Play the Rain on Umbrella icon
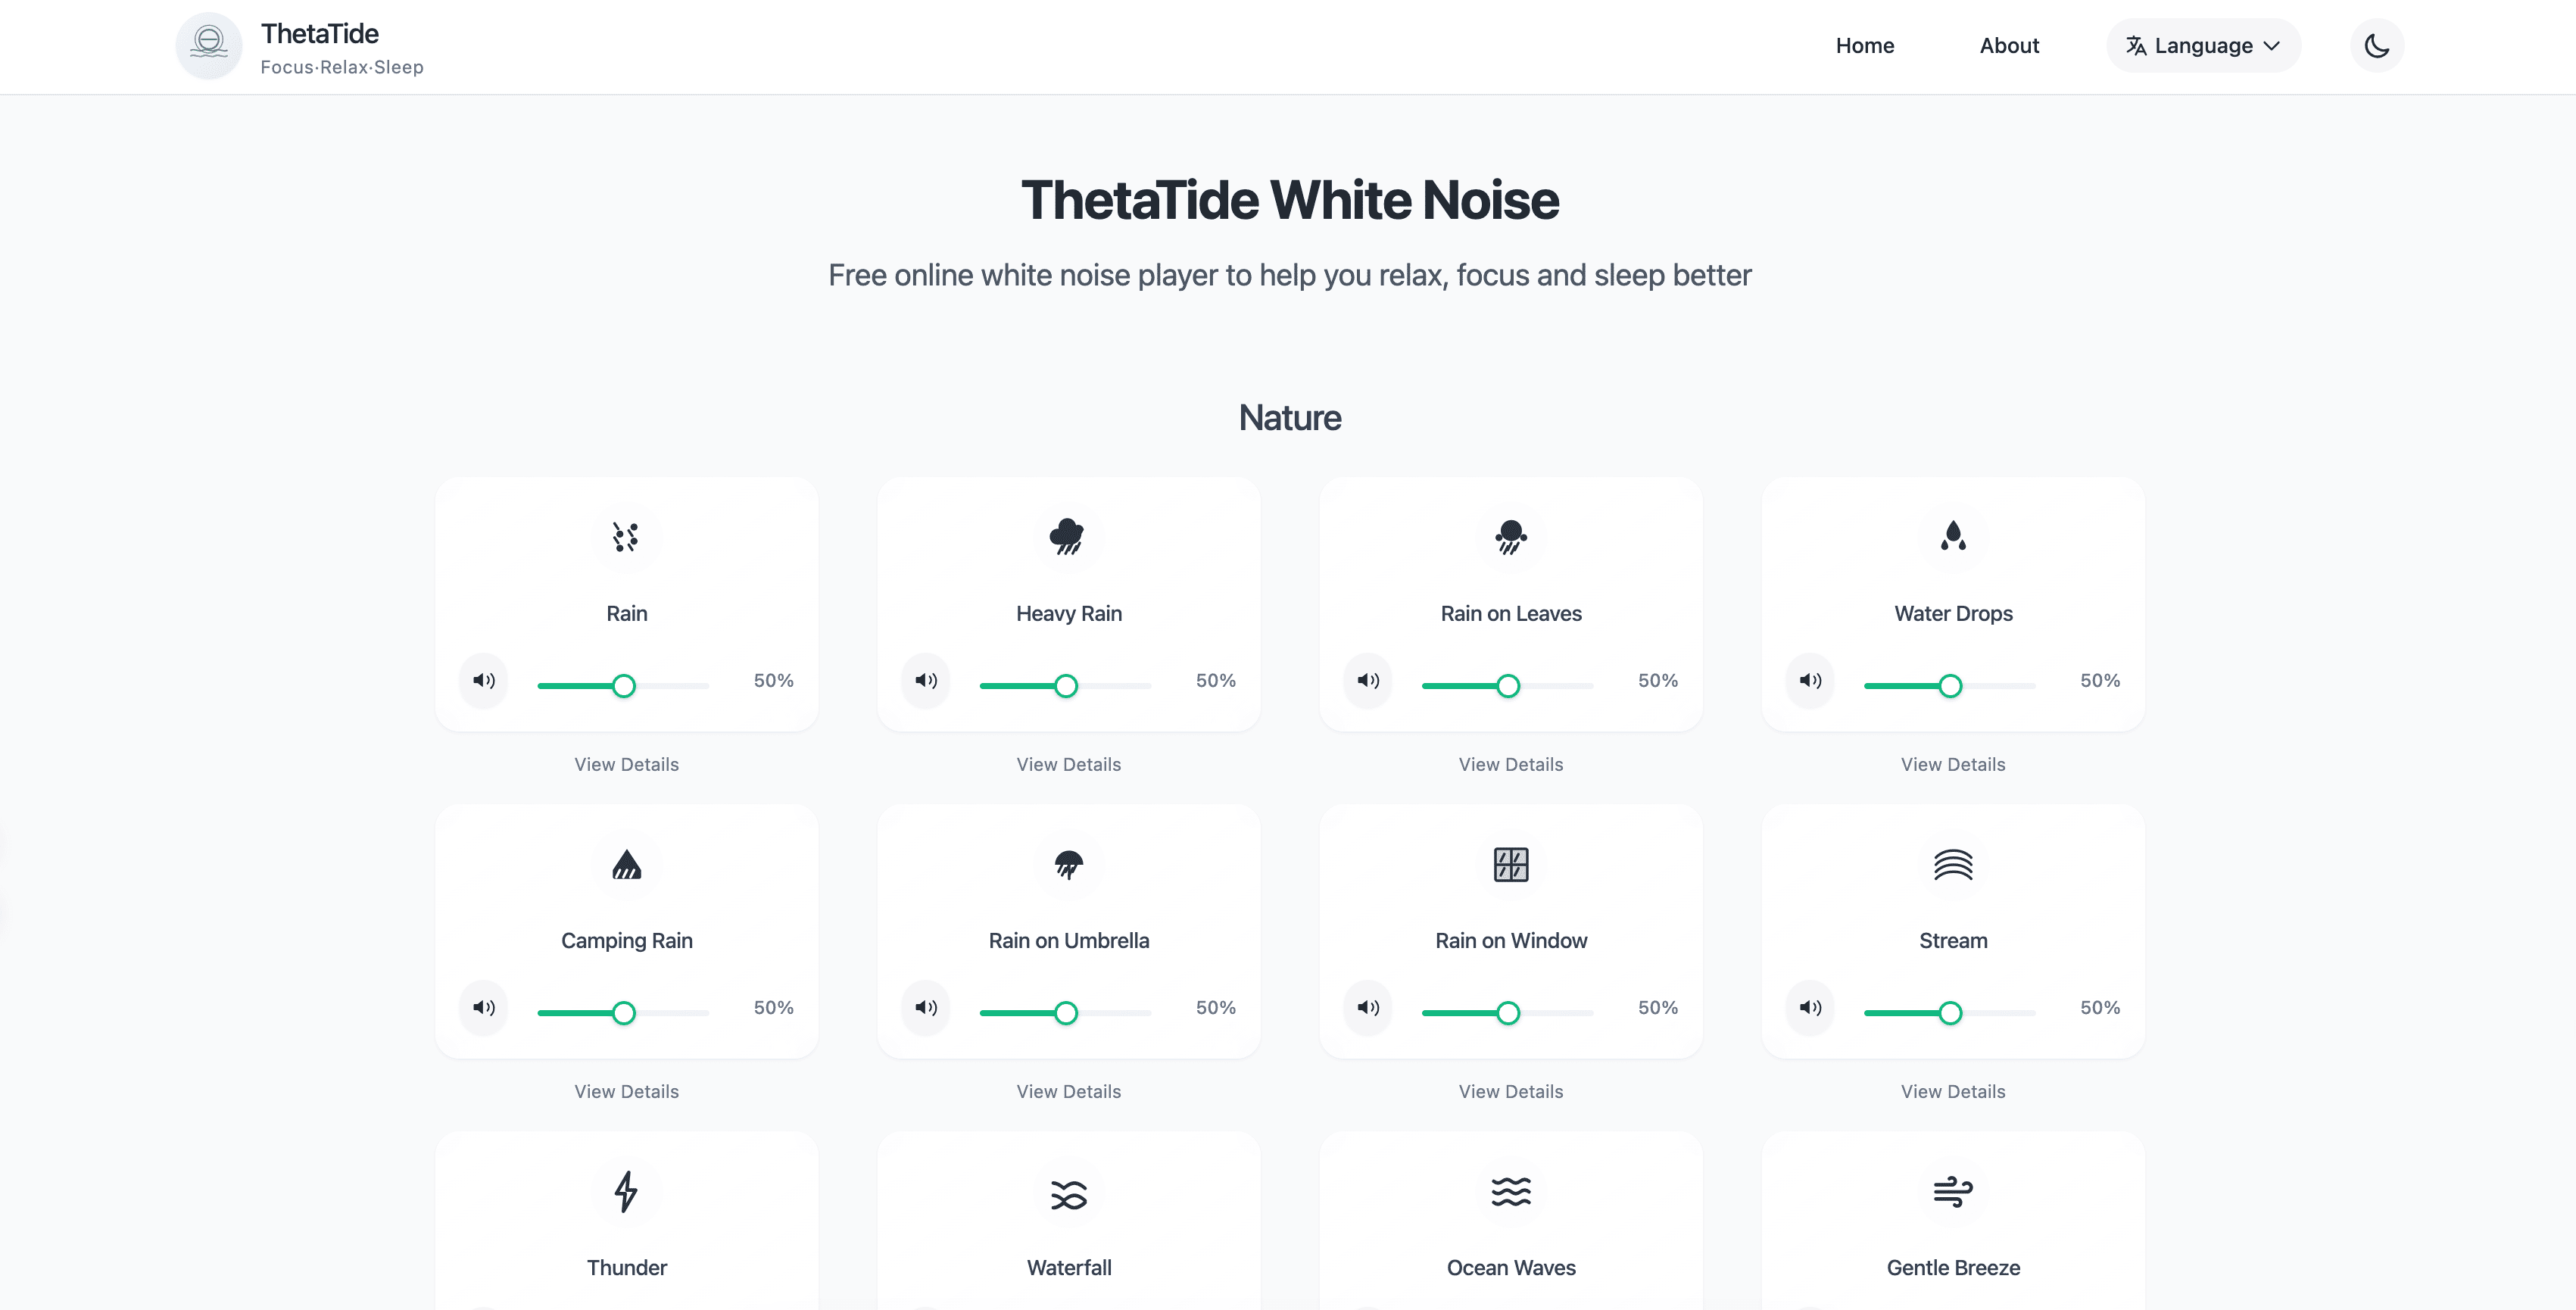Screen dimensions: 2576x1310 tap(1068, 864)
